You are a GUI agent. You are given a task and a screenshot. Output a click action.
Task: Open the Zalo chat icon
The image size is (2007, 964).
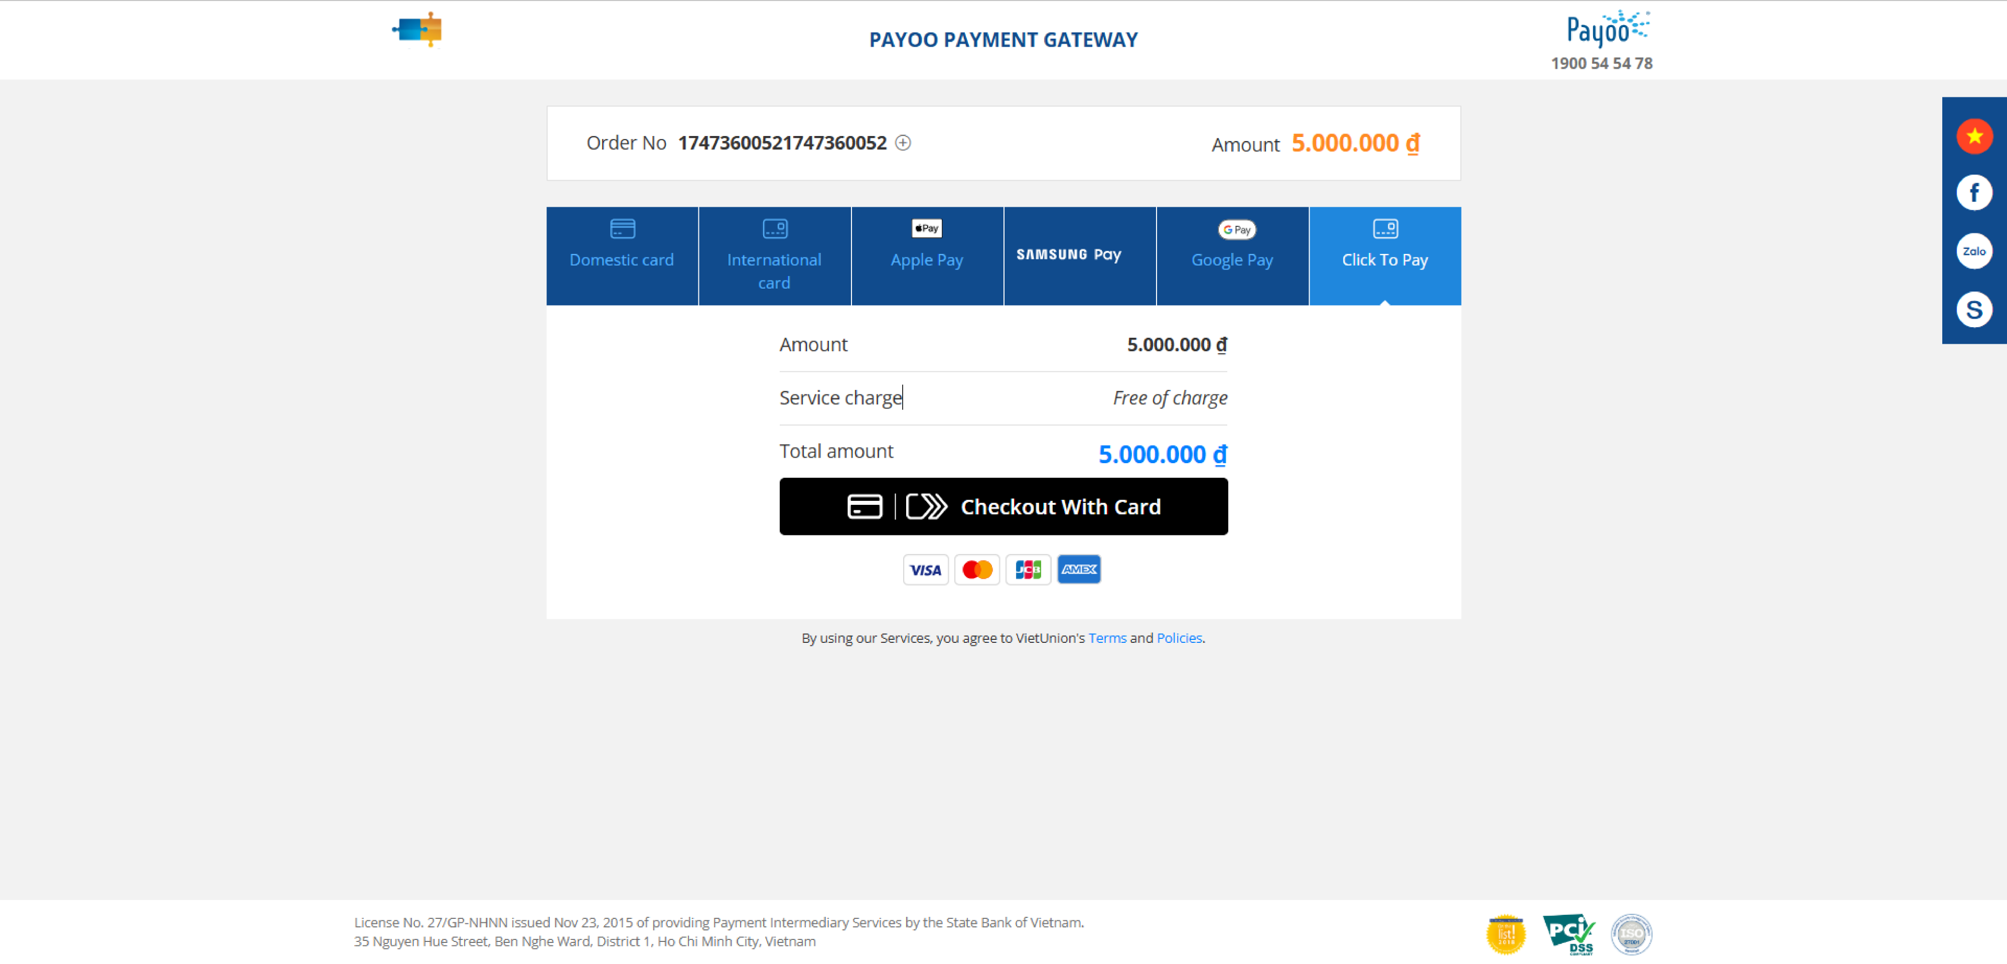point(1973,251)
